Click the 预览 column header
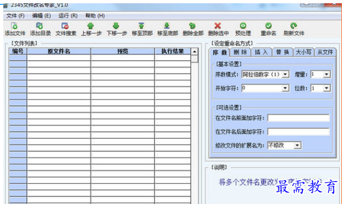 click(123, 51)
